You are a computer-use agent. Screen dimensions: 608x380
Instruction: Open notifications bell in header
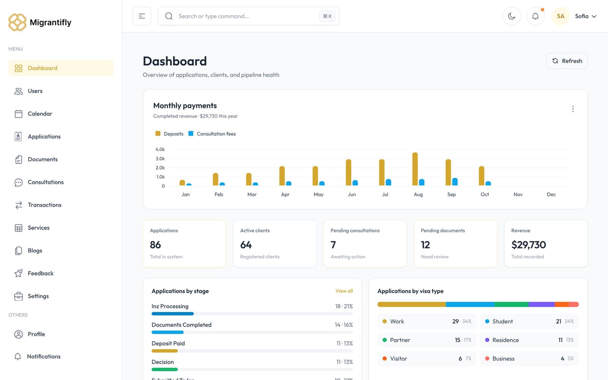coord(535,16)
